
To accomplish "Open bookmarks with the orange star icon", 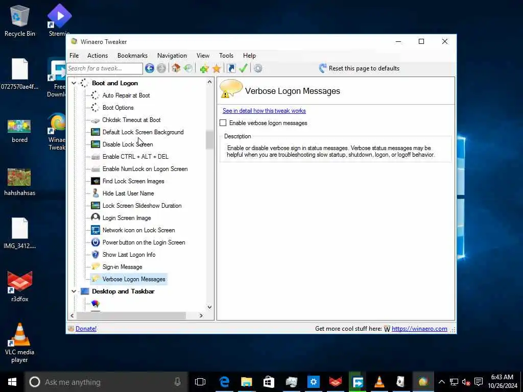I will (x=217, y=68).
